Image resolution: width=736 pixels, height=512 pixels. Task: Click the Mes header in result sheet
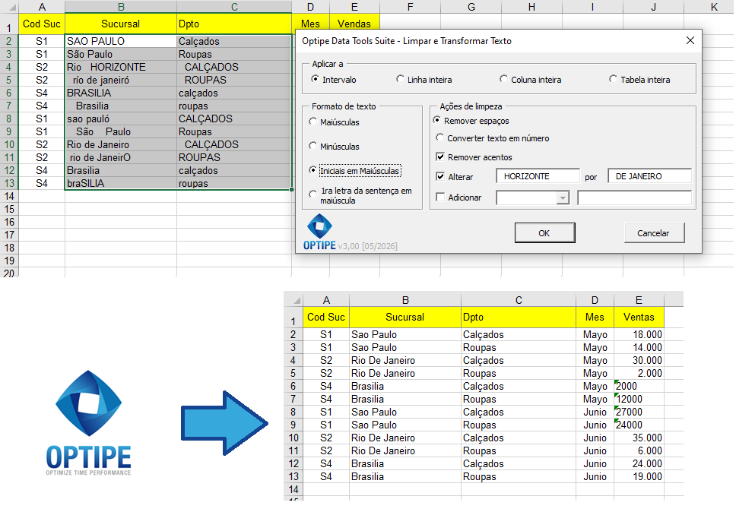pos(595,317)
